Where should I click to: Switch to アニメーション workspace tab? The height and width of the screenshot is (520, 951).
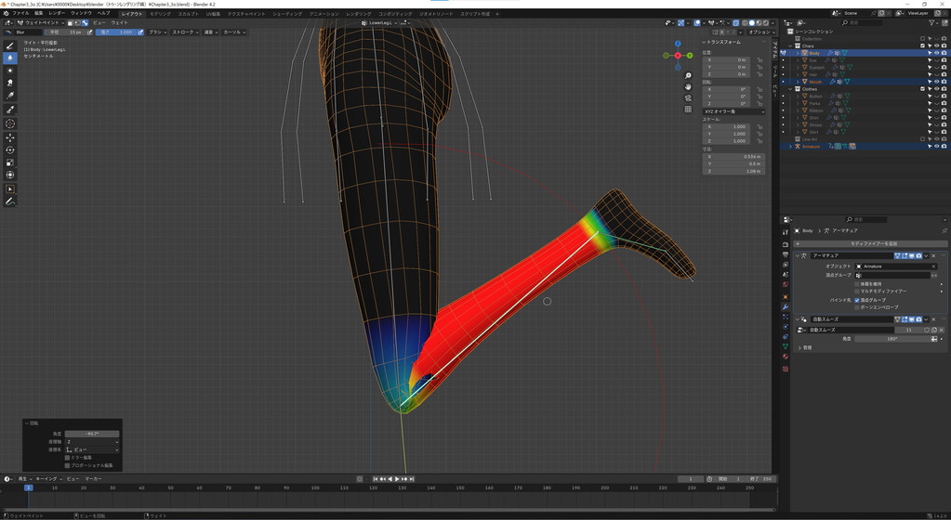tap(324, 13)
